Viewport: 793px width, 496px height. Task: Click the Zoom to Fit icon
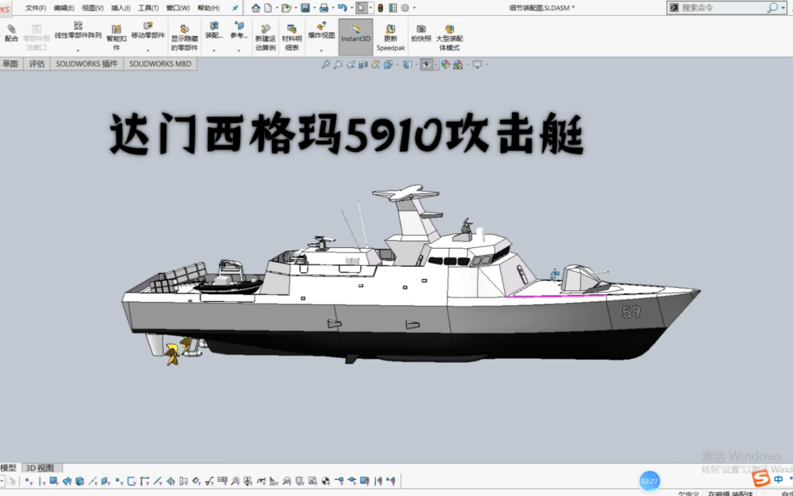click(x=326, y=64)
